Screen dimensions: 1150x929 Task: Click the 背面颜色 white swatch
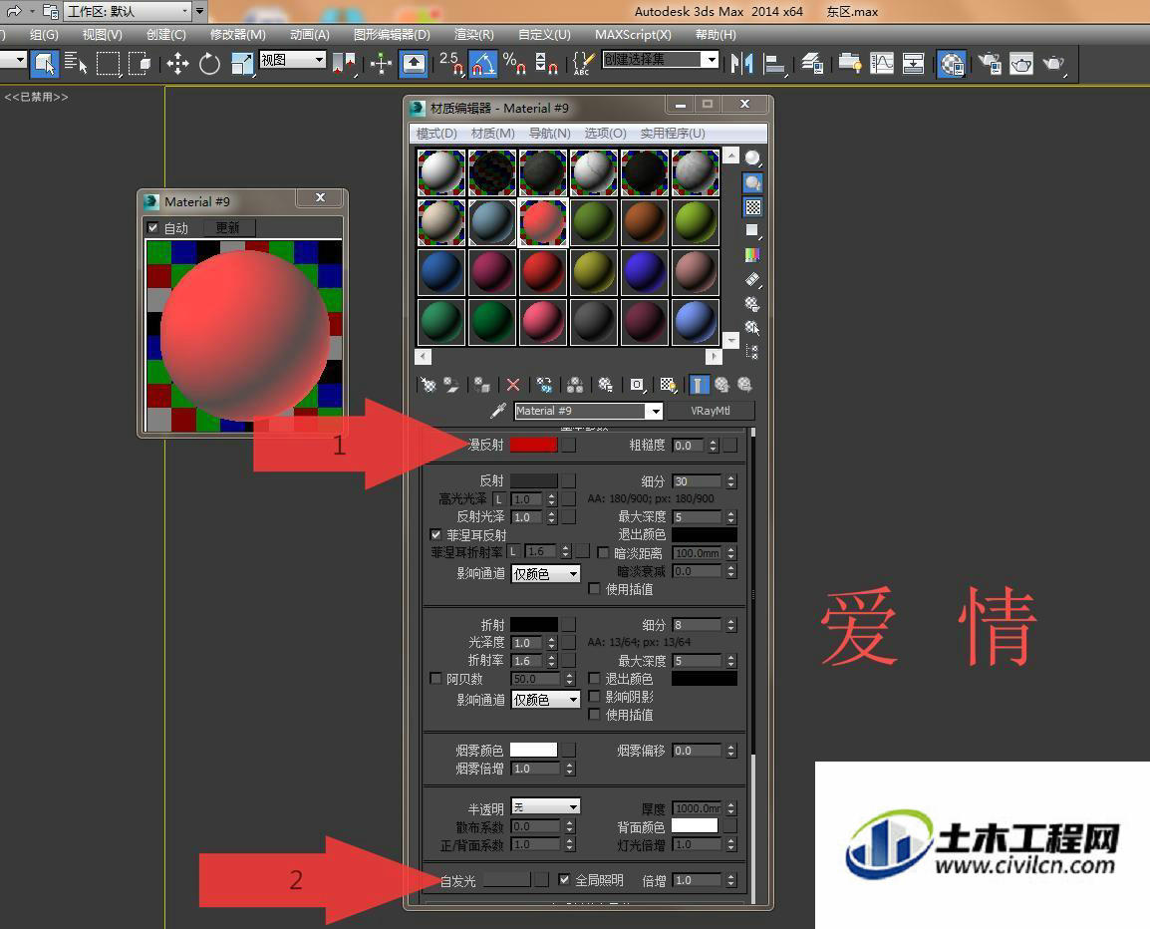(x=695, y=825)
